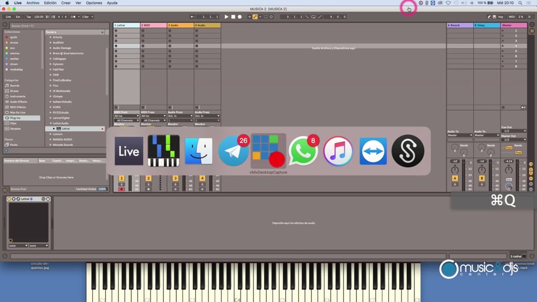Toggle the MIDI map mode switch

point(512,17)
